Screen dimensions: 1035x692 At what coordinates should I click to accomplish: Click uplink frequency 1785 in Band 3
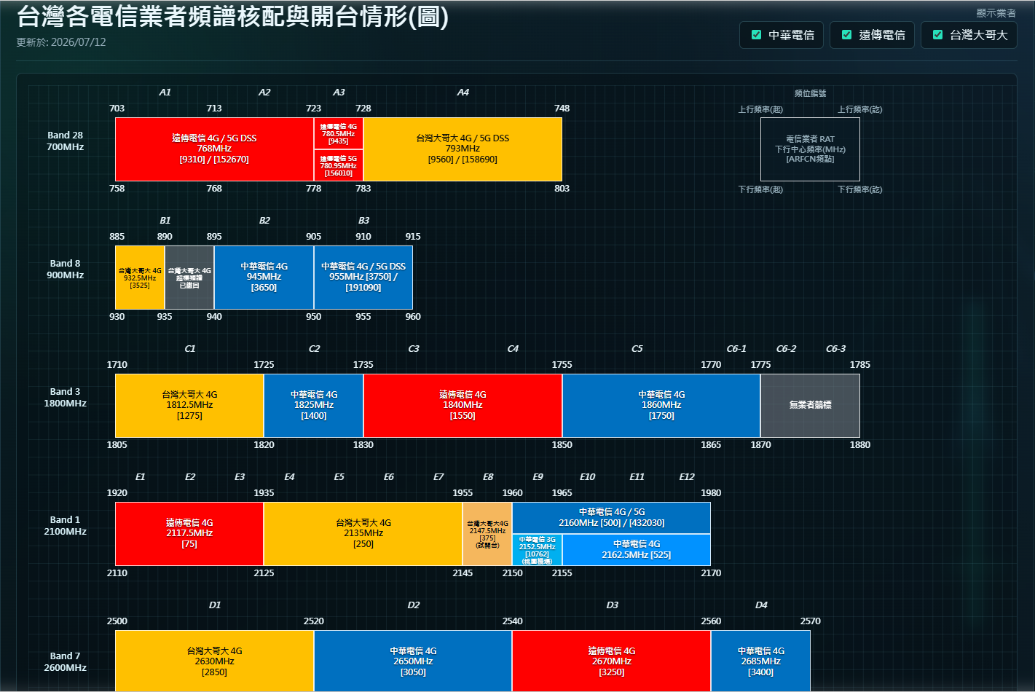pos(860,365)
